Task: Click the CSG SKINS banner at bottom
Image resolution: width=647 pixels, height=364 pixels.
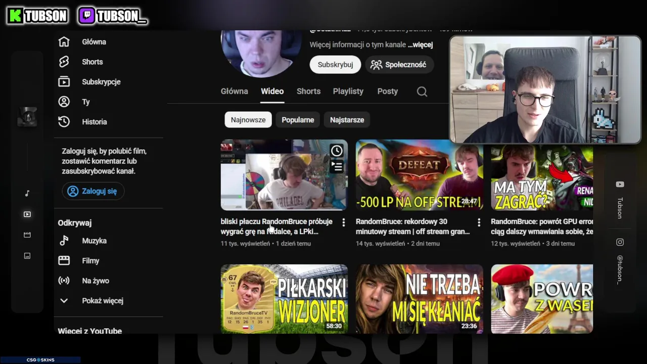Action: pos(40,360)
